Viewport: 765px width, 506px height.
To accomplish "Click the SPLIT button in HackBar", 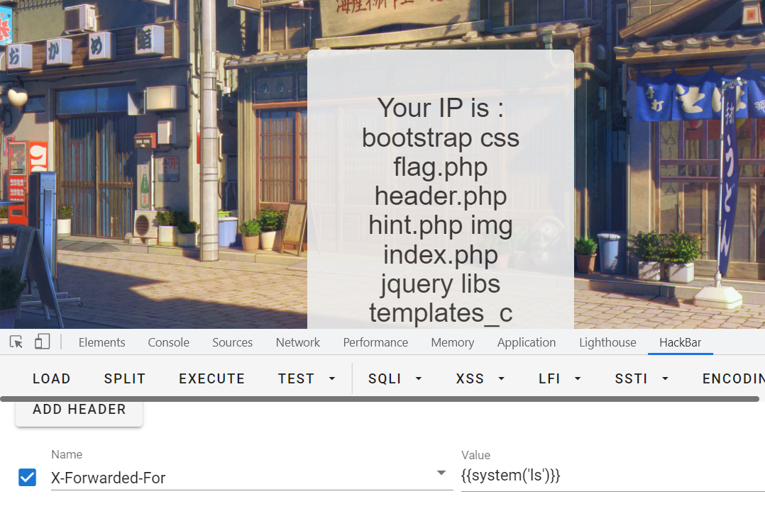I will coord(124,378).
